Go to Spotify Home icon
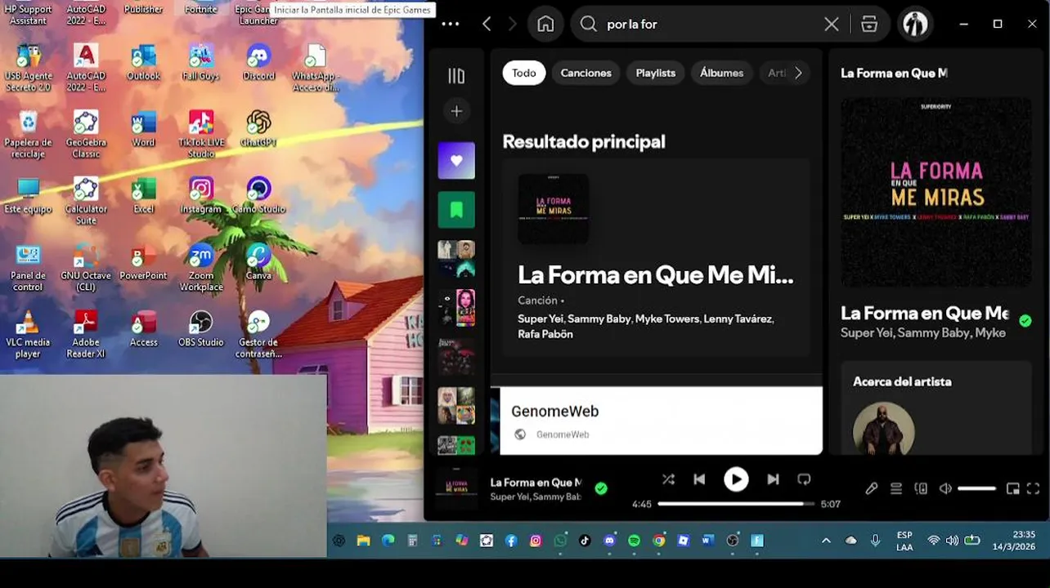This screenshot has width=1050, height=588. point(545,24)
